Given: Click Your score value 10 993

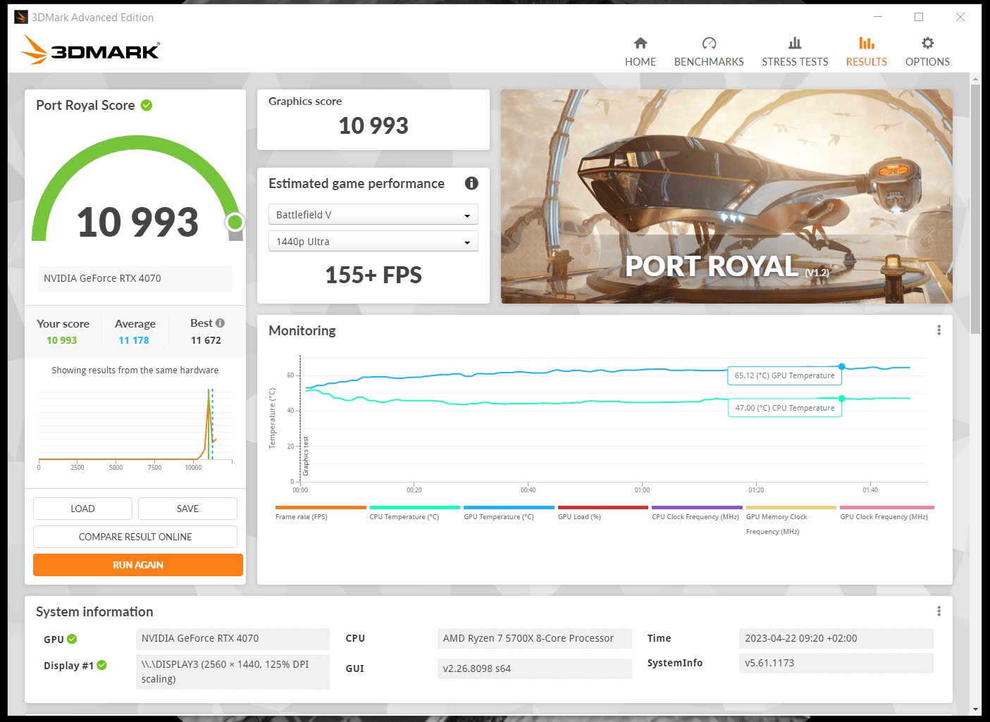Looking at the screenshot, I should [62, 340].
